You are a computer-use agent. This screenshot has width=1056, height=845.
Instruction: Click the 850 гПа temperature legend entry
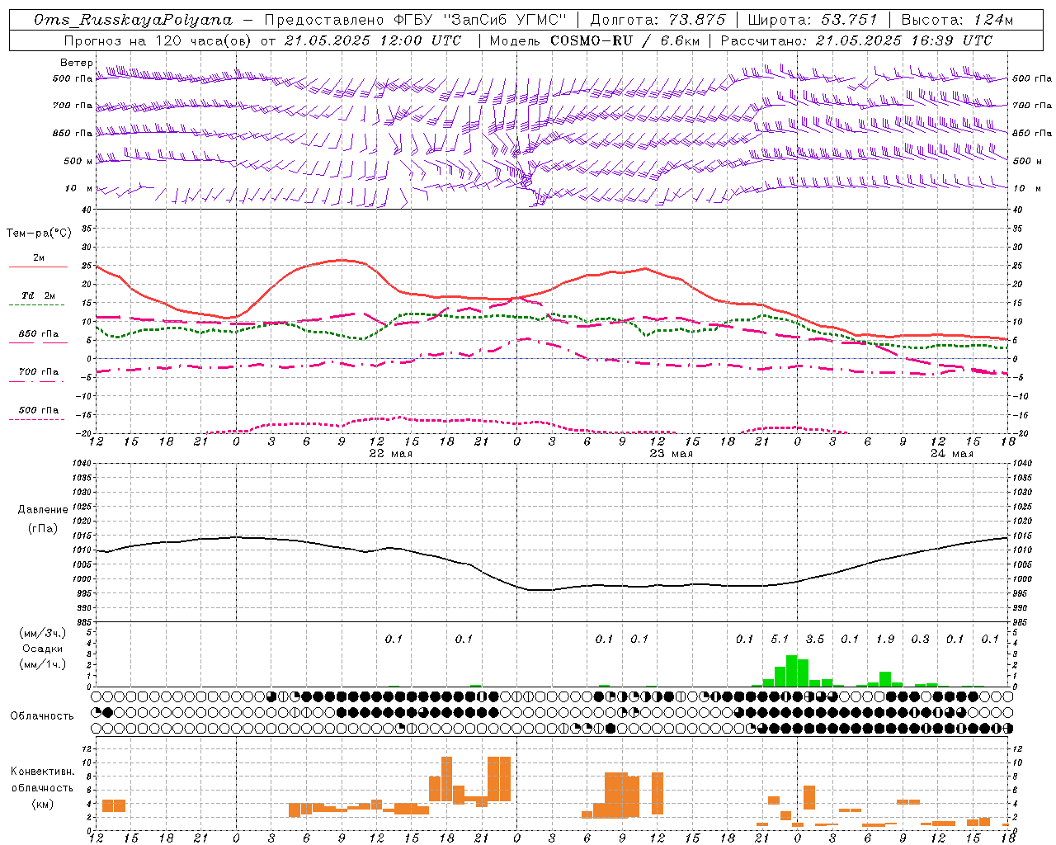39,333
